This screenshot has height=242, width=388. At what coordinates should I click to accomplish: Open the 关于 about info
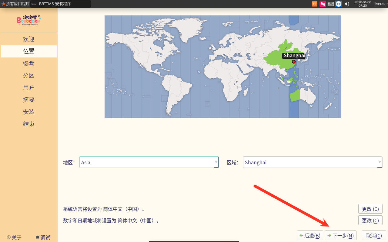click(14, 237)
